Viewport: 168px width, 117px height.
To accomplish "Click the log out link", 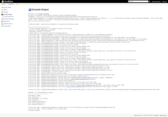I will pyautogui.click(x=164, y=1).
